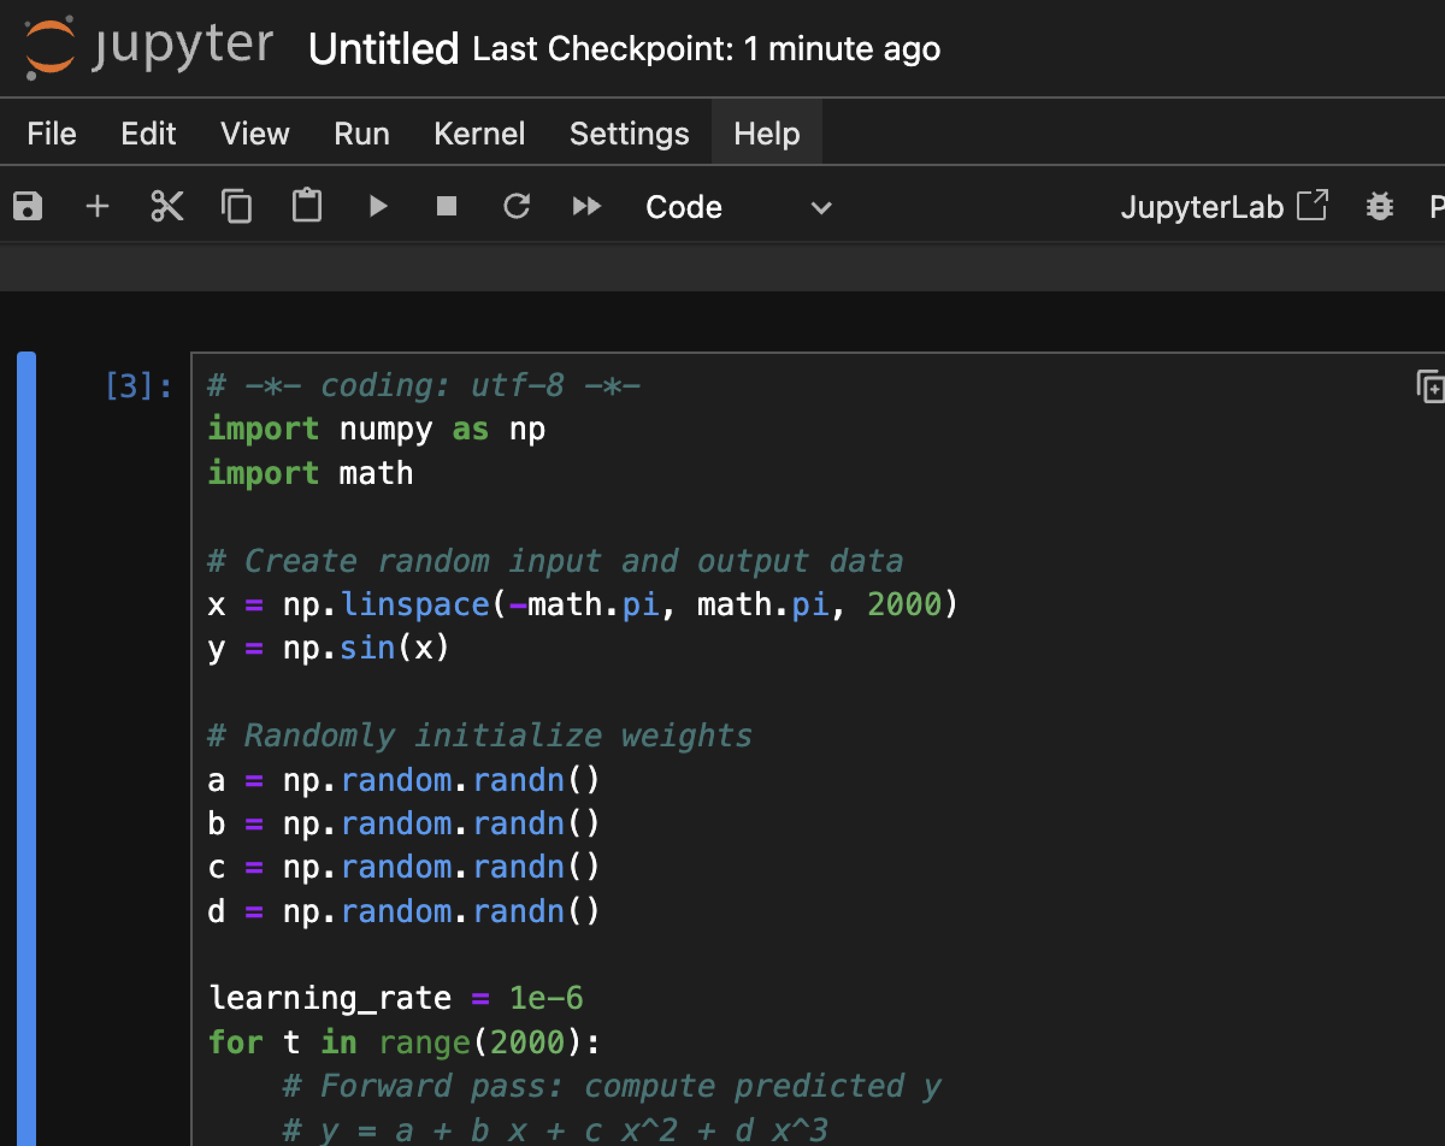Rename notebook by clicking Untitled title
This screenshot has width=1445, height=1146.
(x=384, y=48)
